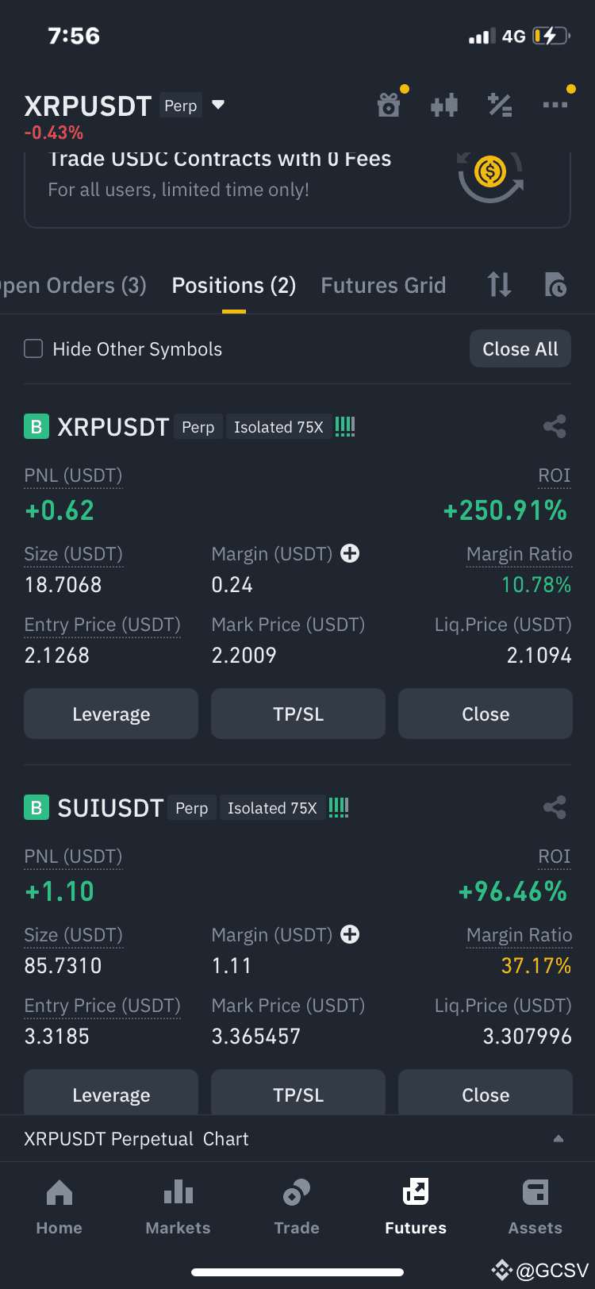Tap the Close All button
Image resolution: width=595 pixels, height=1289 pixels.
[x=520, y=348]
